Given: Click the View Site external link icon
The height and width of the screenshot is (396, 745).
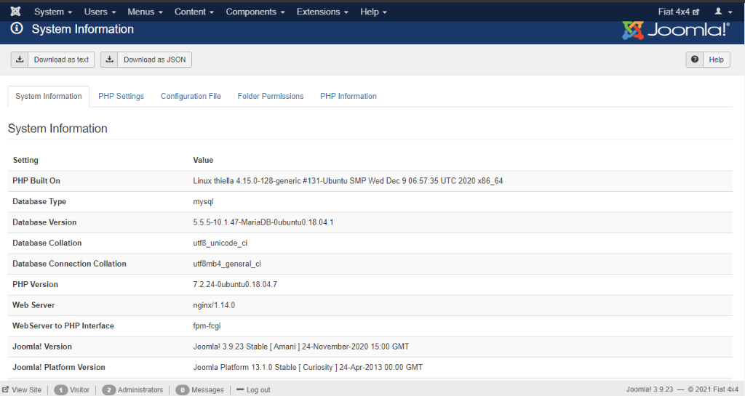Looking at the screenshot, I should tap(6, 389).
